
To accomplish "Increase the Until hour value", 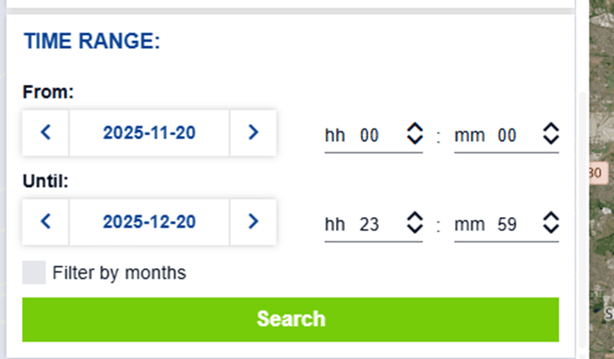I will (x=414, y=217).
